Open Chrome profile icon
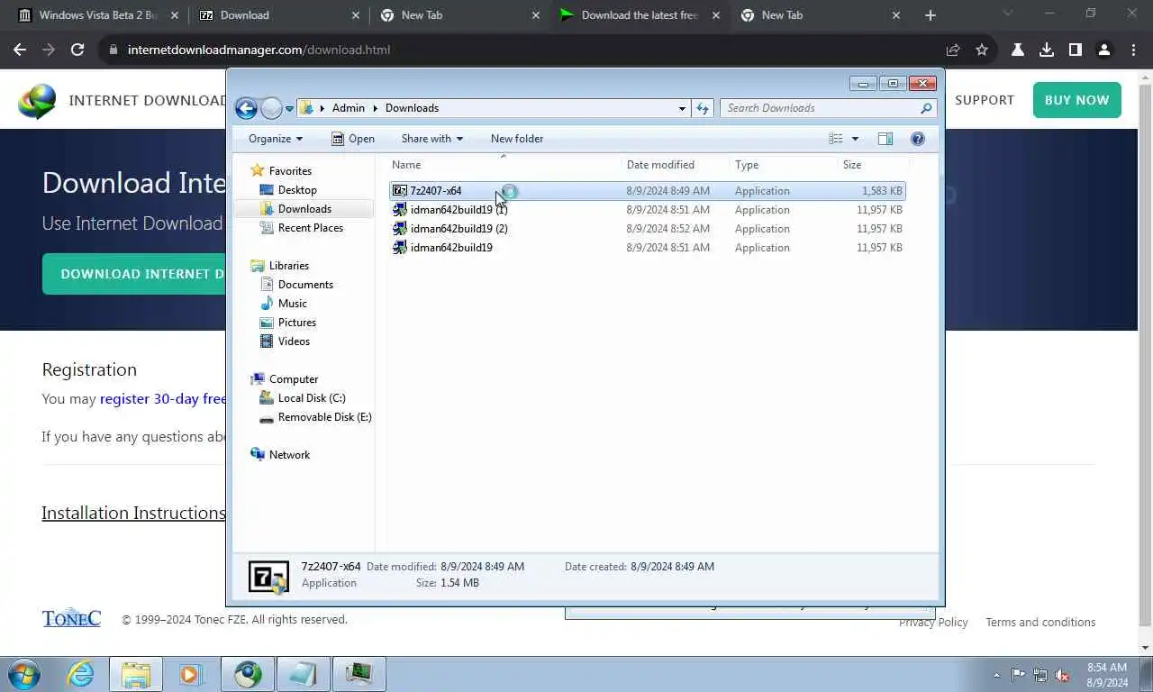 point(1103,50)
